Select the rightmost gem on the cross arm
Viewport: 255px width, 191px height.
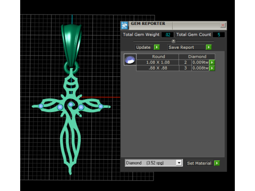(101, 107)
